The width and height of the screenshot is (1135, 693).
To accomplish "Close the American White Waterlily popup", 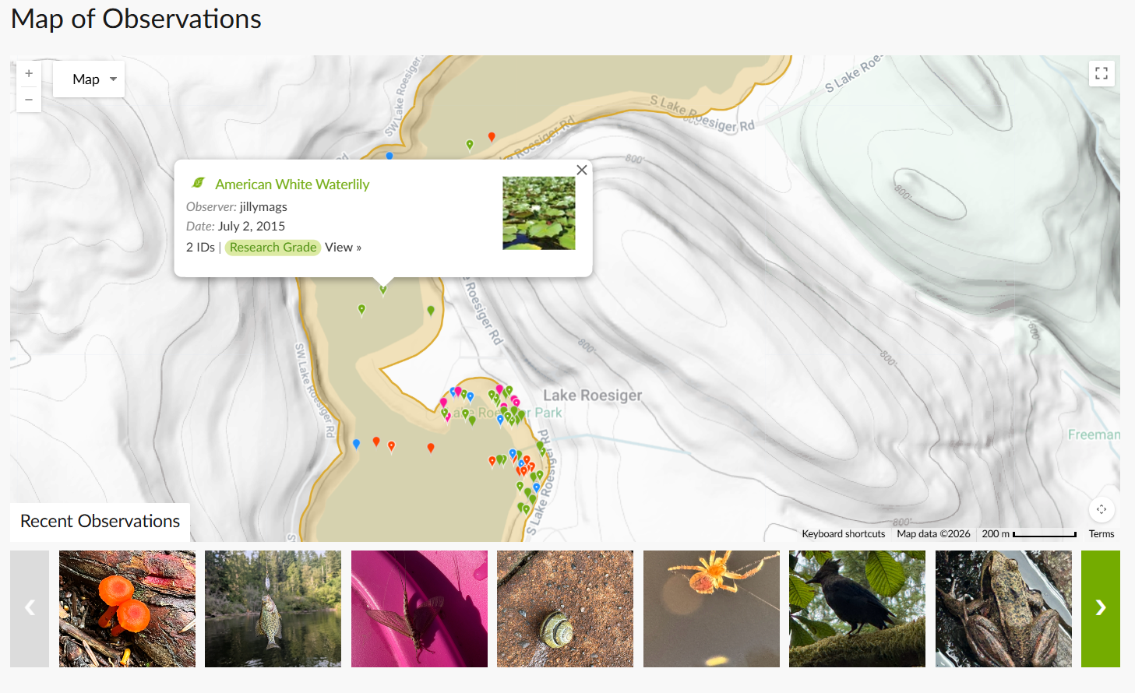I will pos(582,170).
